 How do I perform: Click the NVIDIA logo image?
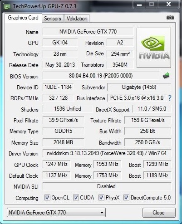[154, 48]
